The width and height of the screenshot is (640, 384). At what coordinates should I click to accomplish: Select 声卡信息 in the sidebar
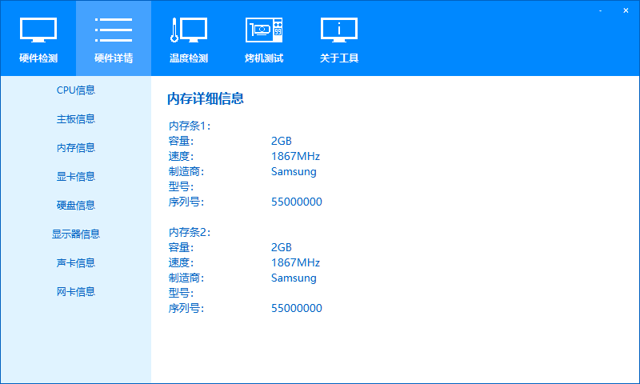[x=76, y=262]
